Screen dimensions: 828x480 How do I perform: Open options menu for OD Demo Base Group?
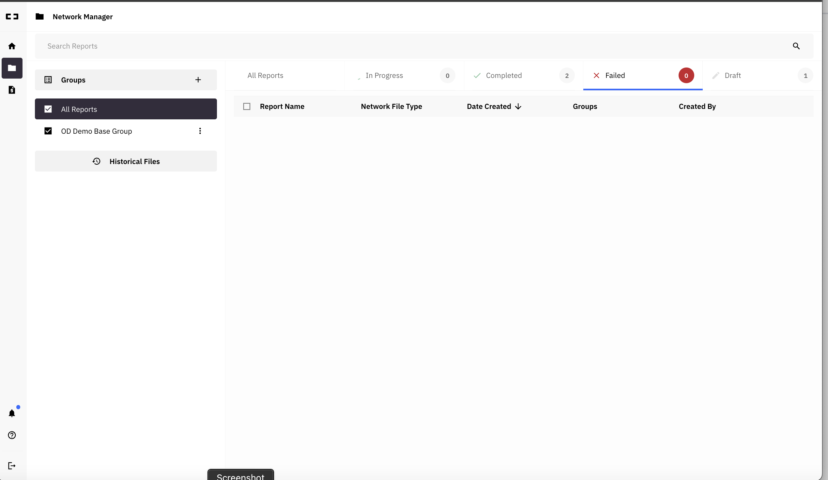coord(200,131)
